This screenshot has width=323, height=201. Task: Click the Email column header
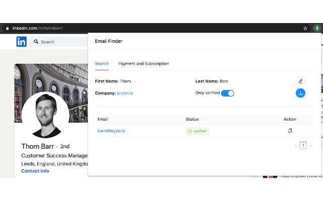(103, 120)
